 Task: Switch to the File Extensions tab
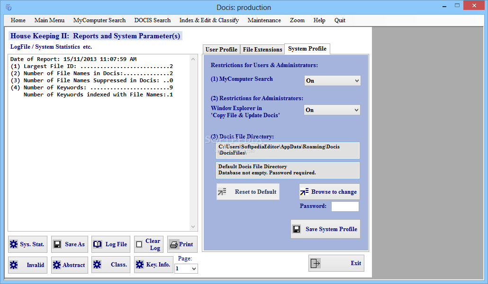[262, 49]
